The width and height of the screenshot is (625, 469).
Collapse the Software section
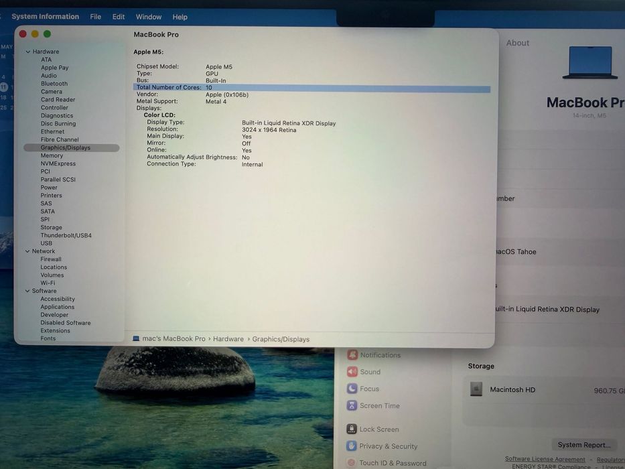[x=27, y=291]
